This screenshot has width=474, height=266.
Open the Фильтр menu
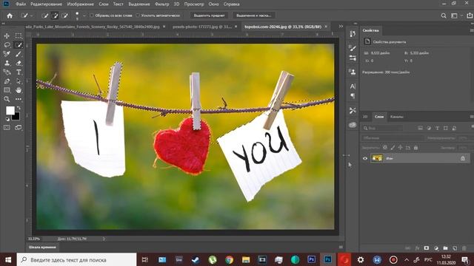point(161,4)
